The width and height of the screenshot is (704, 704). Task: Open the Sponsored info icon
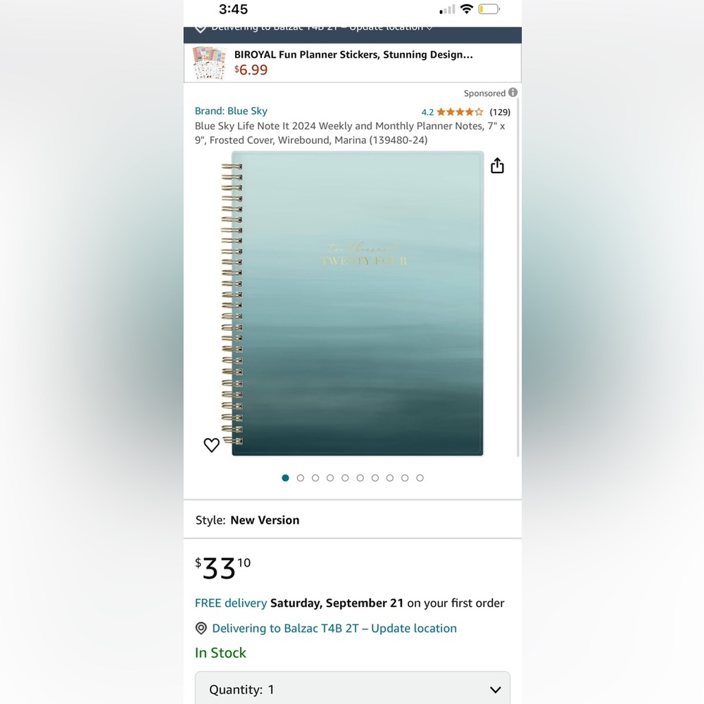(513, 92)
